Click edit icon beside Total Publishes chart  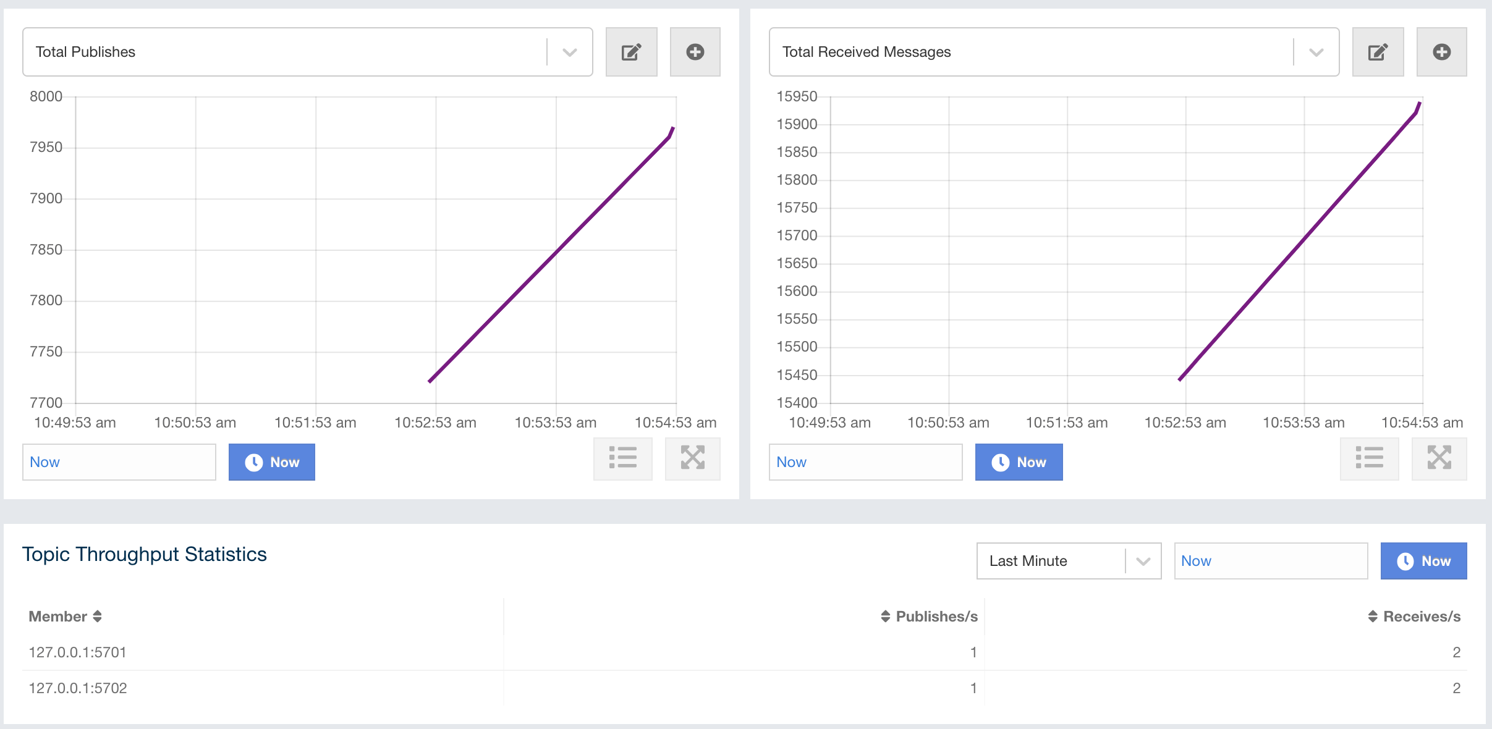tap(631, 52)
